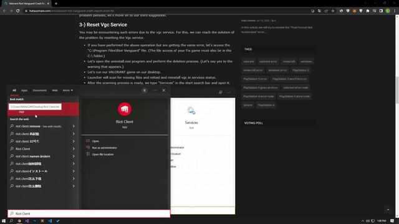Switch to the All search filter tab
This screenshot has height=224, width=399.
[x=14, y=90]
